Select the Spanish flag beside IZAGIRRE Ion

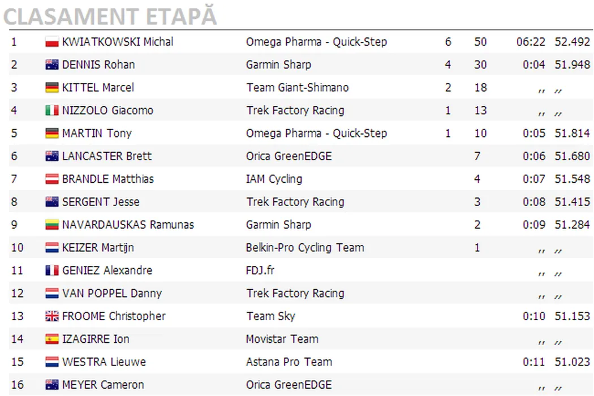coord(52,339)
